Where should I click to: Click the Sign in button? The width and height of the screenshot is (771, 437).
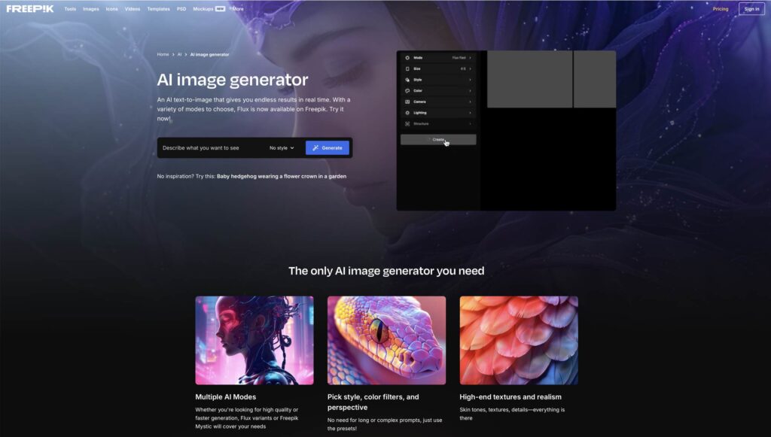751,9
